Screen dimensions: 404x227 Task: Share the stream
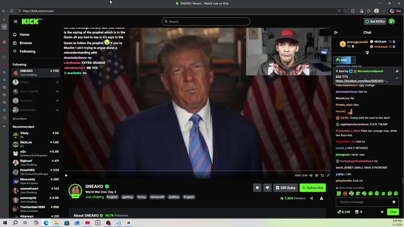(x=311, y=198)
